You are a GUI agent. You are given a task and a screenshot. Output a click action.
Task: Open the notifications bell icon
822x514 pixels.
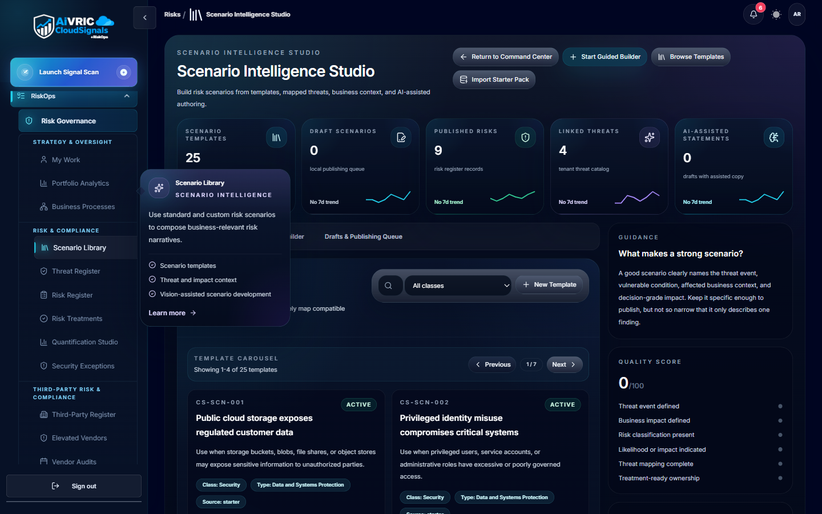coord(753,14)
